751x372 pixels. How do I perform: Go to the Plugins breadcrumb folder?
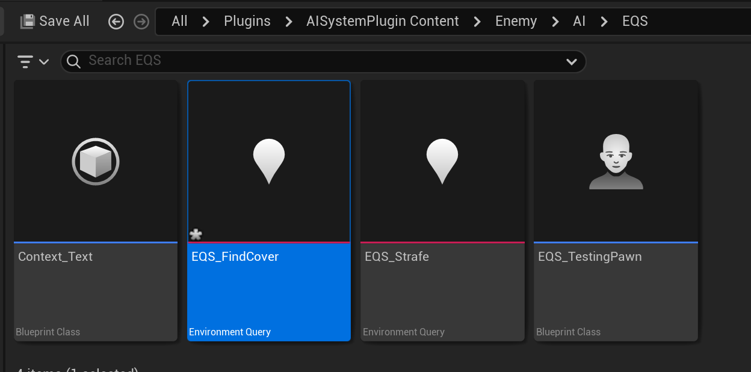[x=247, y=22]
